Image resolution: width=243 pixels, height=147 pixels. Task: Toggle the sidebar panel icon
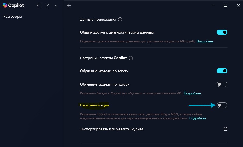tap(39, 6)
